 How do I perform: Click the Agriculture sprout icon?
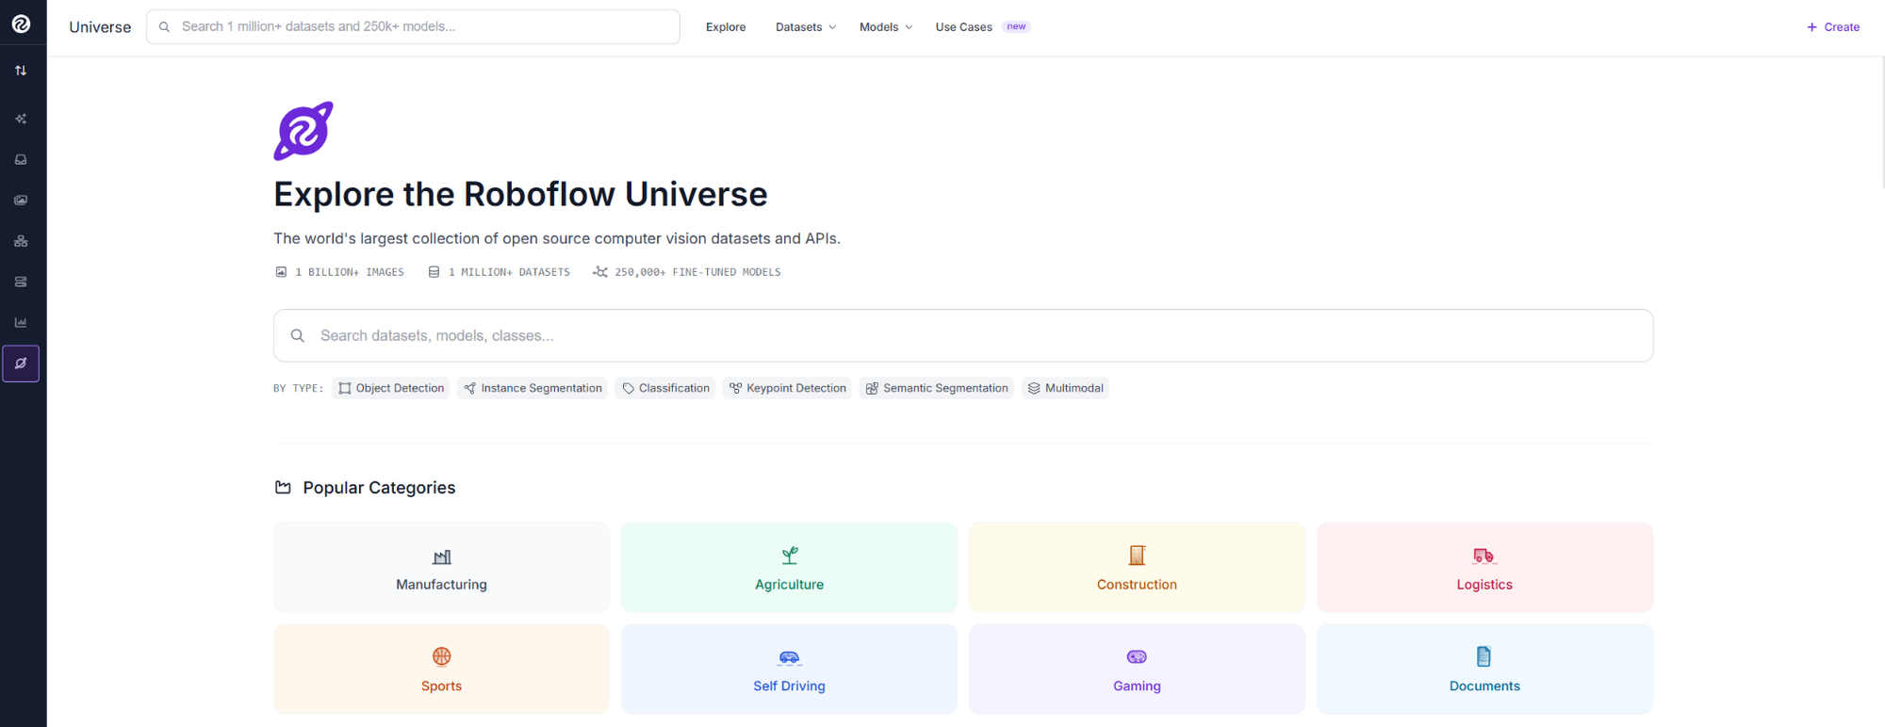[x=790, y=556]
